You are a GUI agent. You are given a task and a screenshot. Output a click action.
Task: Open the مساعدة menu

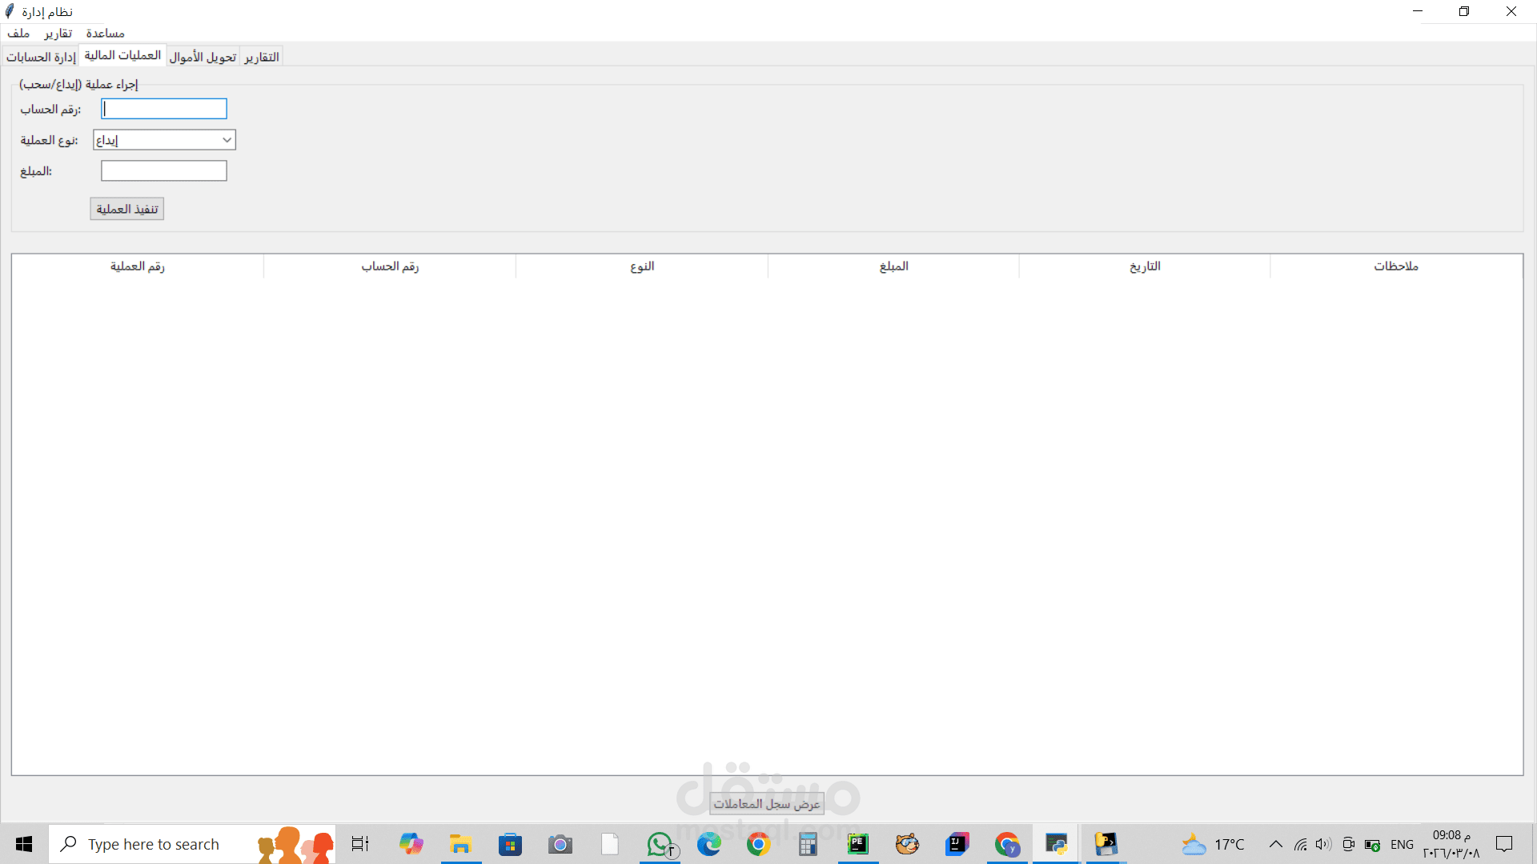click(x=105, y=33)
